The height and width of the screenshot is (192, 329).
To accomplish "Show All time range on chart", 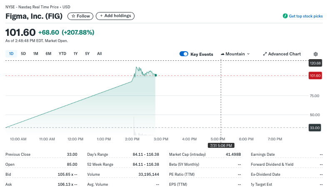I will click(x=100, y=54).
